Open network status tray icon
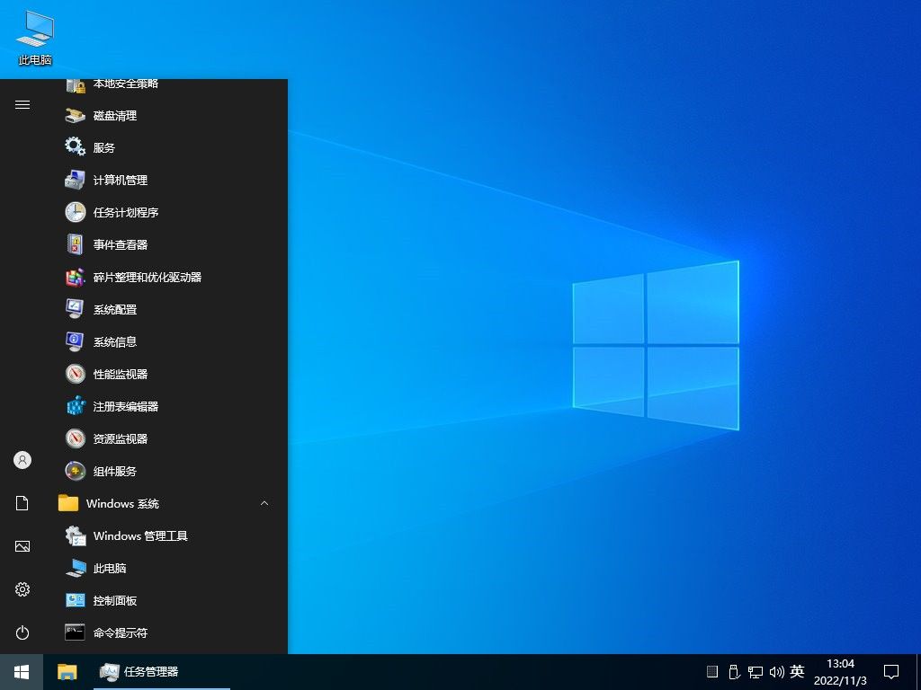This screenshot has width=921, height=690. (756, 672)
